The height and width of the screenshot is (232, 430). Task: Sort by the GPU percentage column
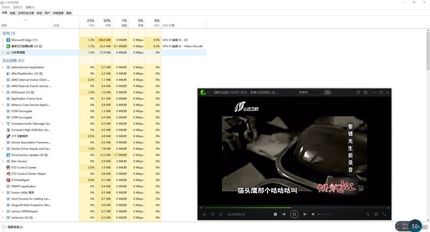tap(153, 23)
